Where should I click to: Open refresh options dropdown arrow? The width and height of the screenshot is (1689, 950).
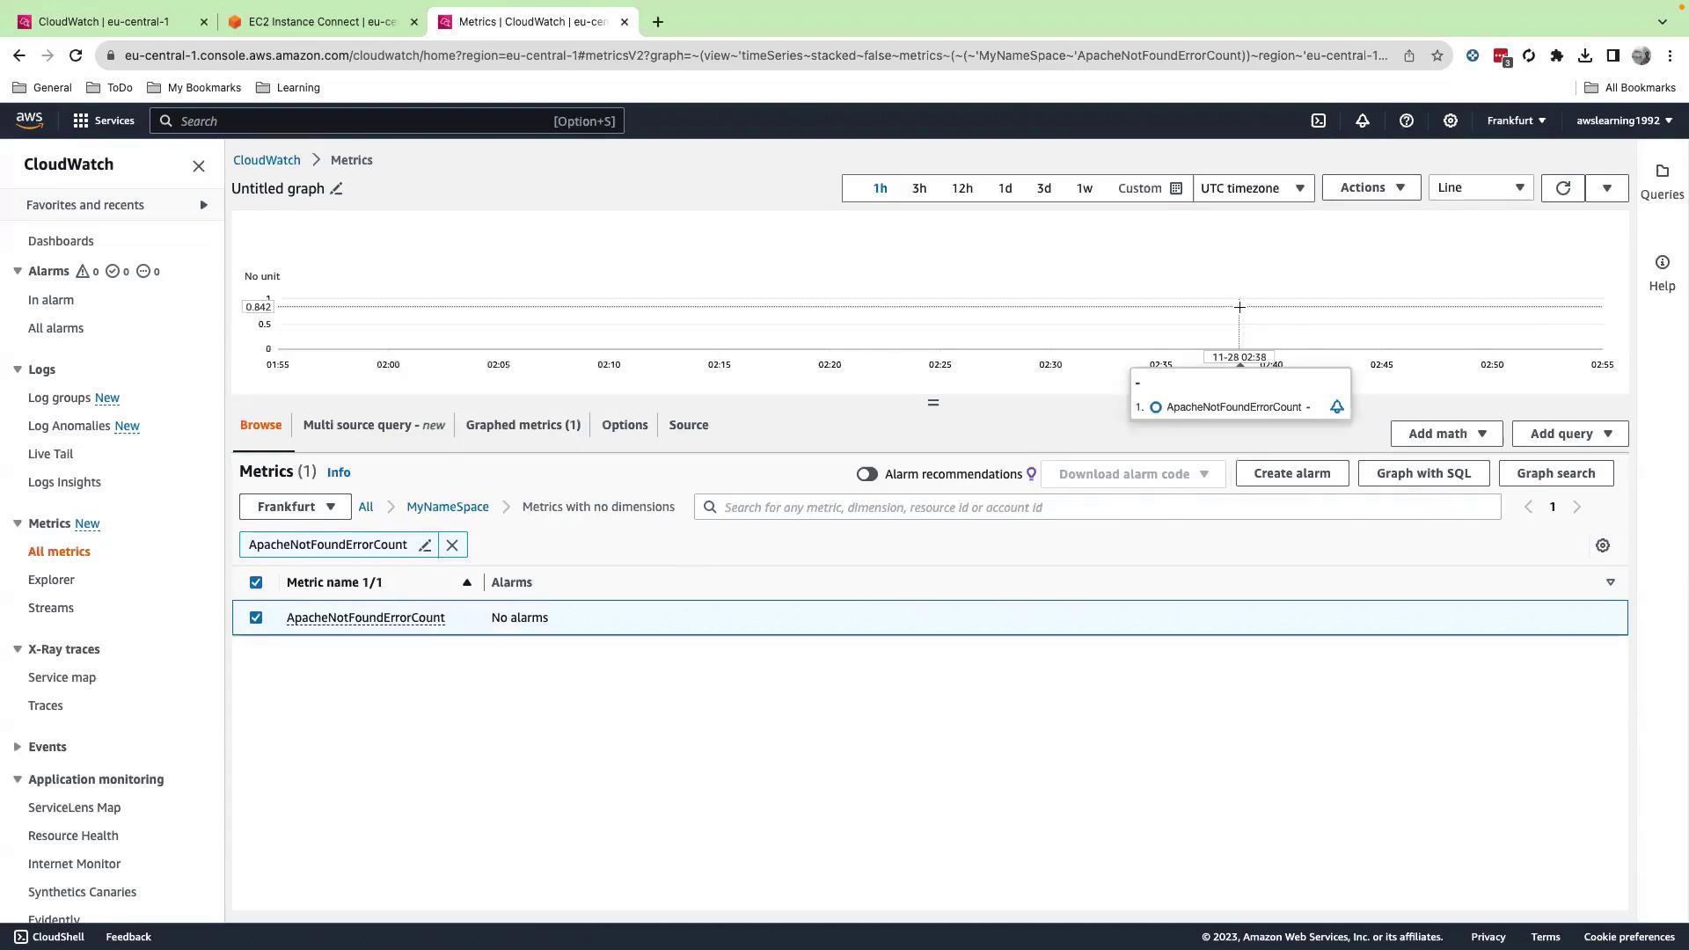tap(1607, 188)
